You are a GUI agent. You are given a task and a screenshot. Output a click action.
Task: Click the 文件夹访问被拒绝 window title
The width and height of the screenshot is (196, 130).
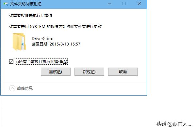[25, 4]
